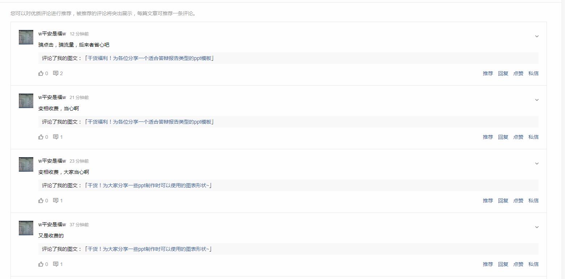This screenshot has height=279, width=565.
Task: Click the thumbs-up icon on the first comment
Action: (x=41, y=73)
